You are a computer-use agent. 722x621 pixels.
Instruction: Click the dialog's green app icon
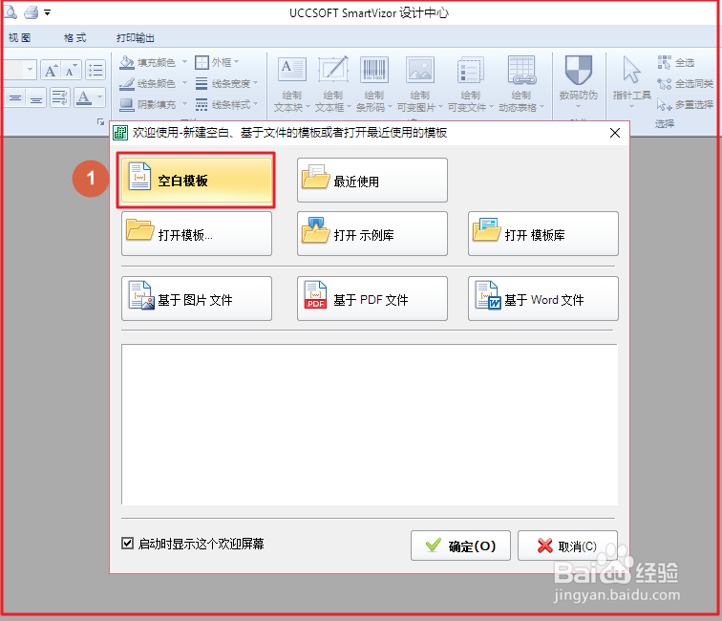[120, 133]
